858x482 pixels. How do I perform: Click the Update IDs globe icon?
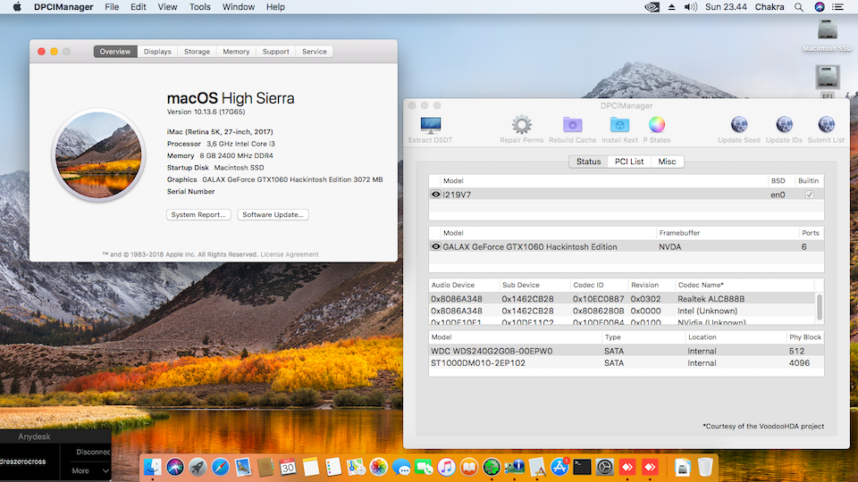pyautogui.click(x=784, y=125)
